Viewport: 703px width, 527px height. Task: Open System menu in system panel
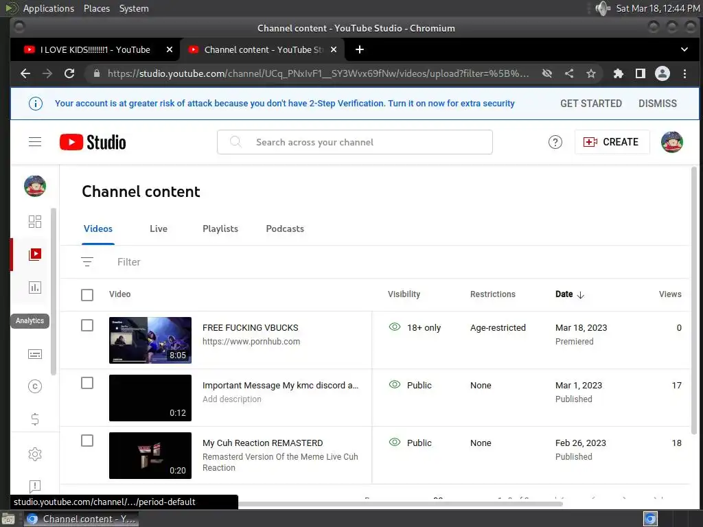point(134,8)
